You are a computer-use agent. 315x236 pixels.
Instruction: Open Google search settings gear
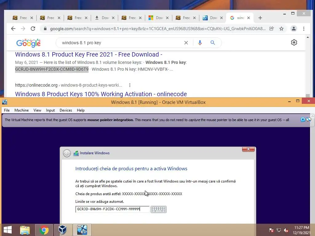pyautogui.click(x=294, y=42)
